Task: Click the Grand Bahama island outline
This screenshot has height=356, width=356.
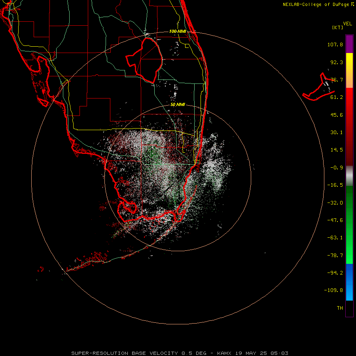Action: pyautogui.click(x=319, y=87)
